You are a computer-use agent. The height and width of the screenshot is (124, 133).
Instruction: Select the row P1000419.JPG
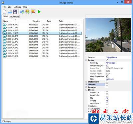42,33
